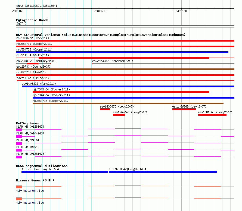Click the RefSeq Genes track title

point(27,123)
